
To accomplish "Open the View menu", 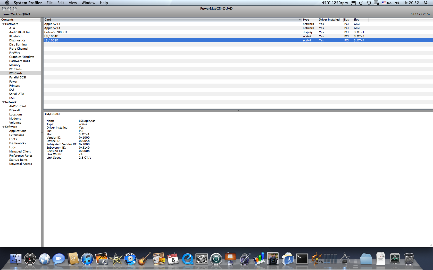I will point(73,3).
